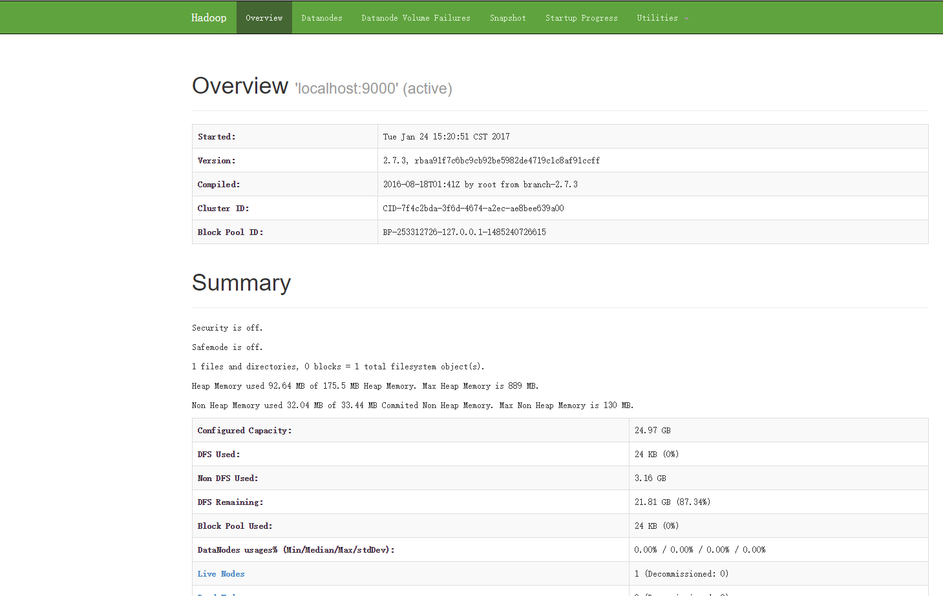This screenshot has width=943, height=596.
Task: Open the Live Nodes link
Action: [x=221, y=573]
